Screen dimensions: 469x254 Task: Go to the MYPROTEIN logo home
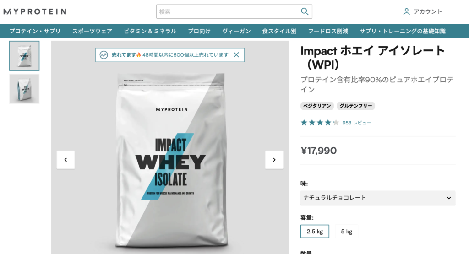[x=35, y=11]
